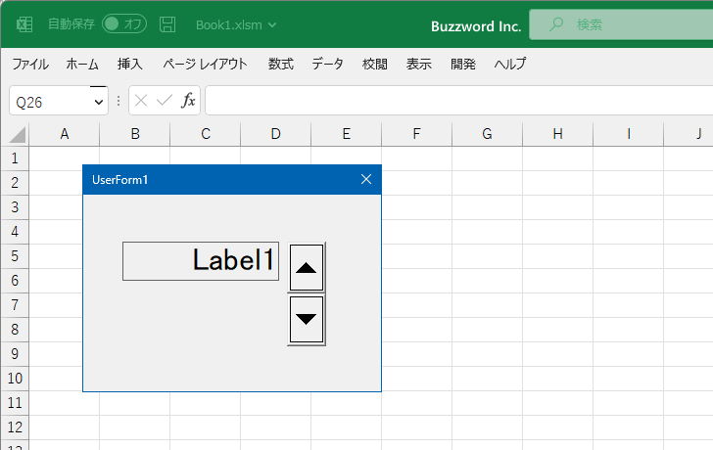Open the ファイル menu tab
Image resolution: width=713 pixels, height=450 pixels.
coord(30,64)
